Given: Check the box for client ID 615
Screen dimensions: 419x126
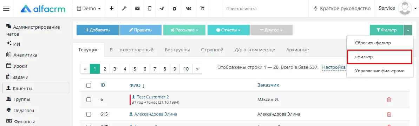Looking at the screenshot, I should point(89,114).
